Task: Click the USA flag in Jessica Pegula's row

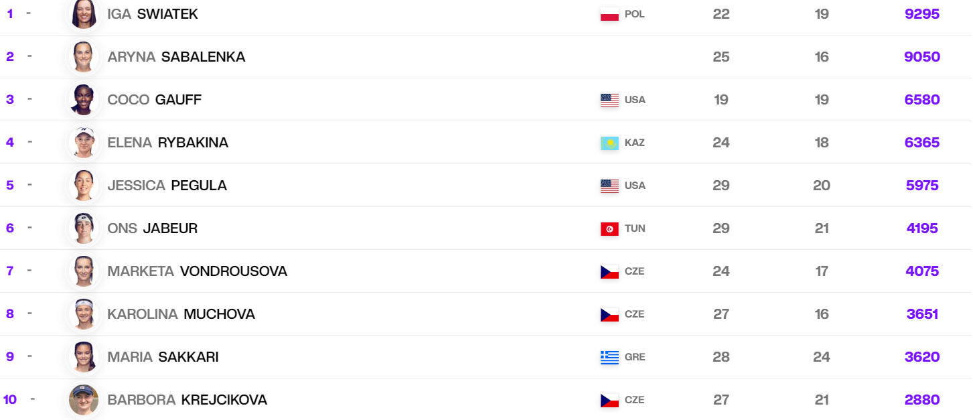Action: 609,186
